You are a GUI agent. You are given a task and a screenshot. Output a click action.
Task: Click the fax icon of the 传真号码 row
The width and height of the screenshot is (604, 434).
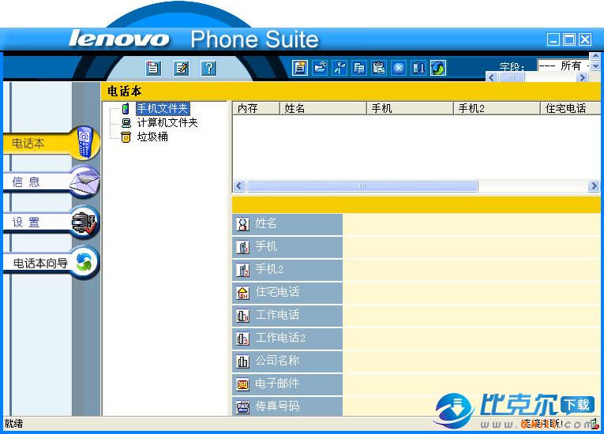(242, 407)
